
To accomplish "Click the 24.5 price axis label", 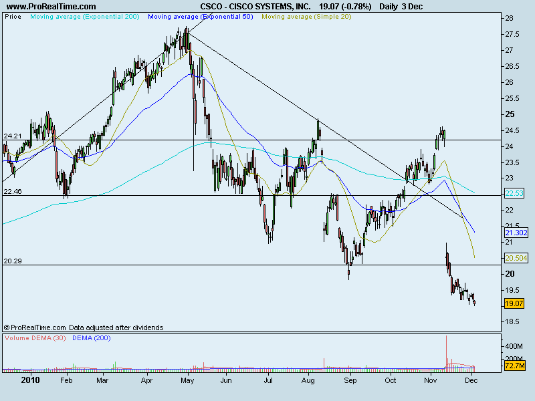I will 512,130.
